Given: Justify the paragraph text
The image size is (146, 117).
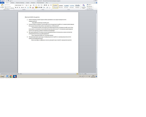Looking at the screenshot, I should 41,8.
